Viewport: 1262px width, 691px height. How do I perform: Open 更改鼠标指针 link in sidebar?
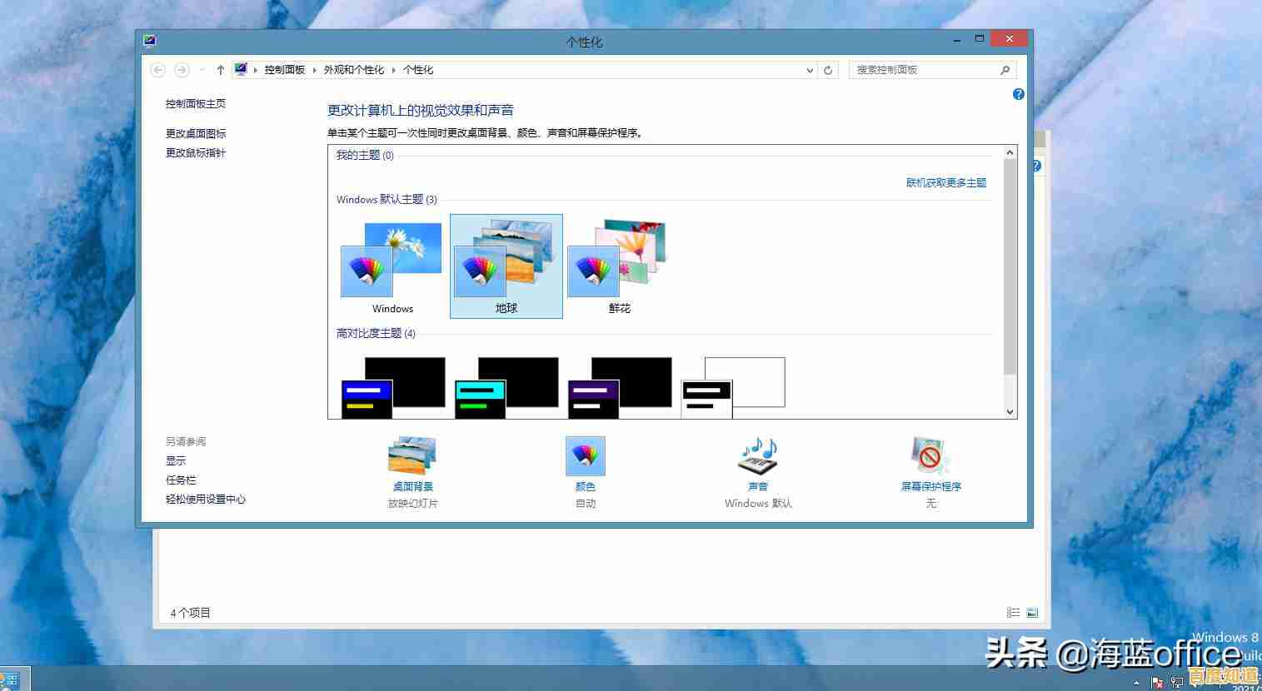coord(195,152)
